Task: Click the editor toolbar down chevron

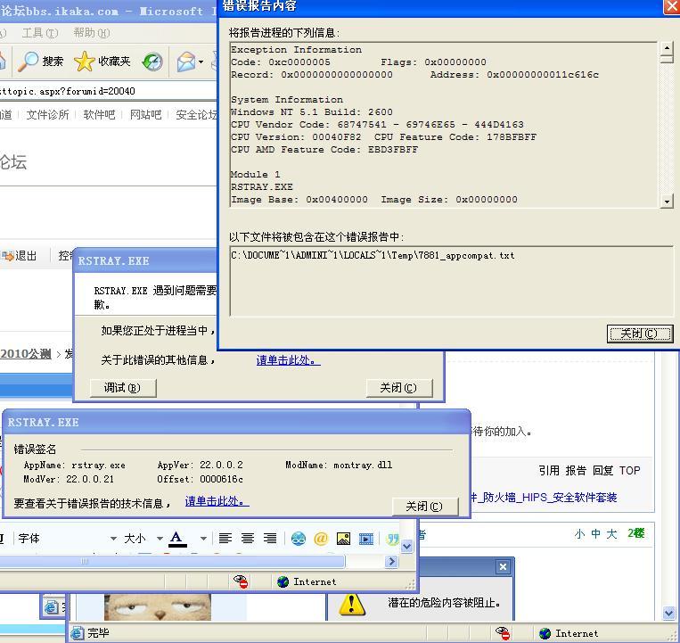Action: [406, 546]
